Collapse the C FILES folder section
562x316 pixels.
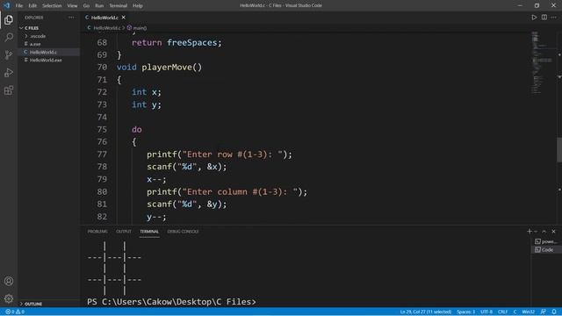(x=32, y=28)
